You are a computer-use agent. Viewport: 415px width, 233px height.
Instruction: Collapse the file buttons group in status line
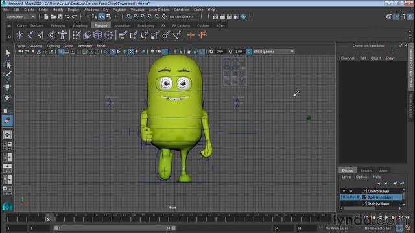coord(40,17)
